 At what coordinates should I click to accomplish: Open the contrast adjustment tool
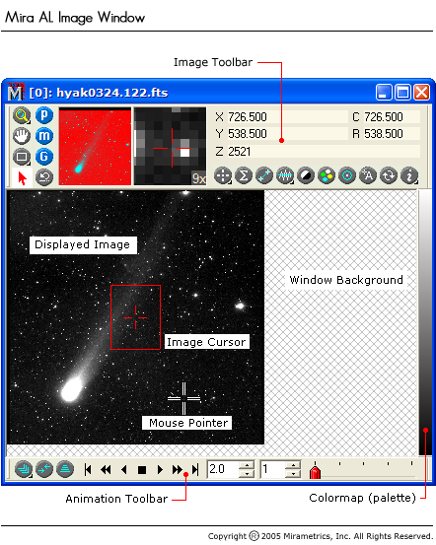pos(306,175)
